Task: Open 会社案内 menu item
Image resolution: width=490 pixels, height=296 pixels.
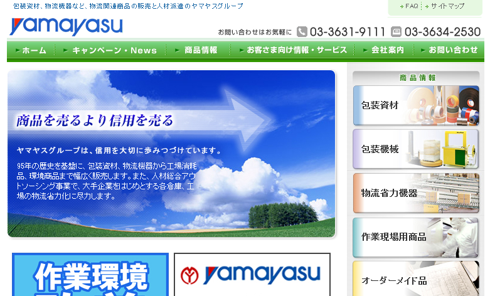Action: click(384, 50)
